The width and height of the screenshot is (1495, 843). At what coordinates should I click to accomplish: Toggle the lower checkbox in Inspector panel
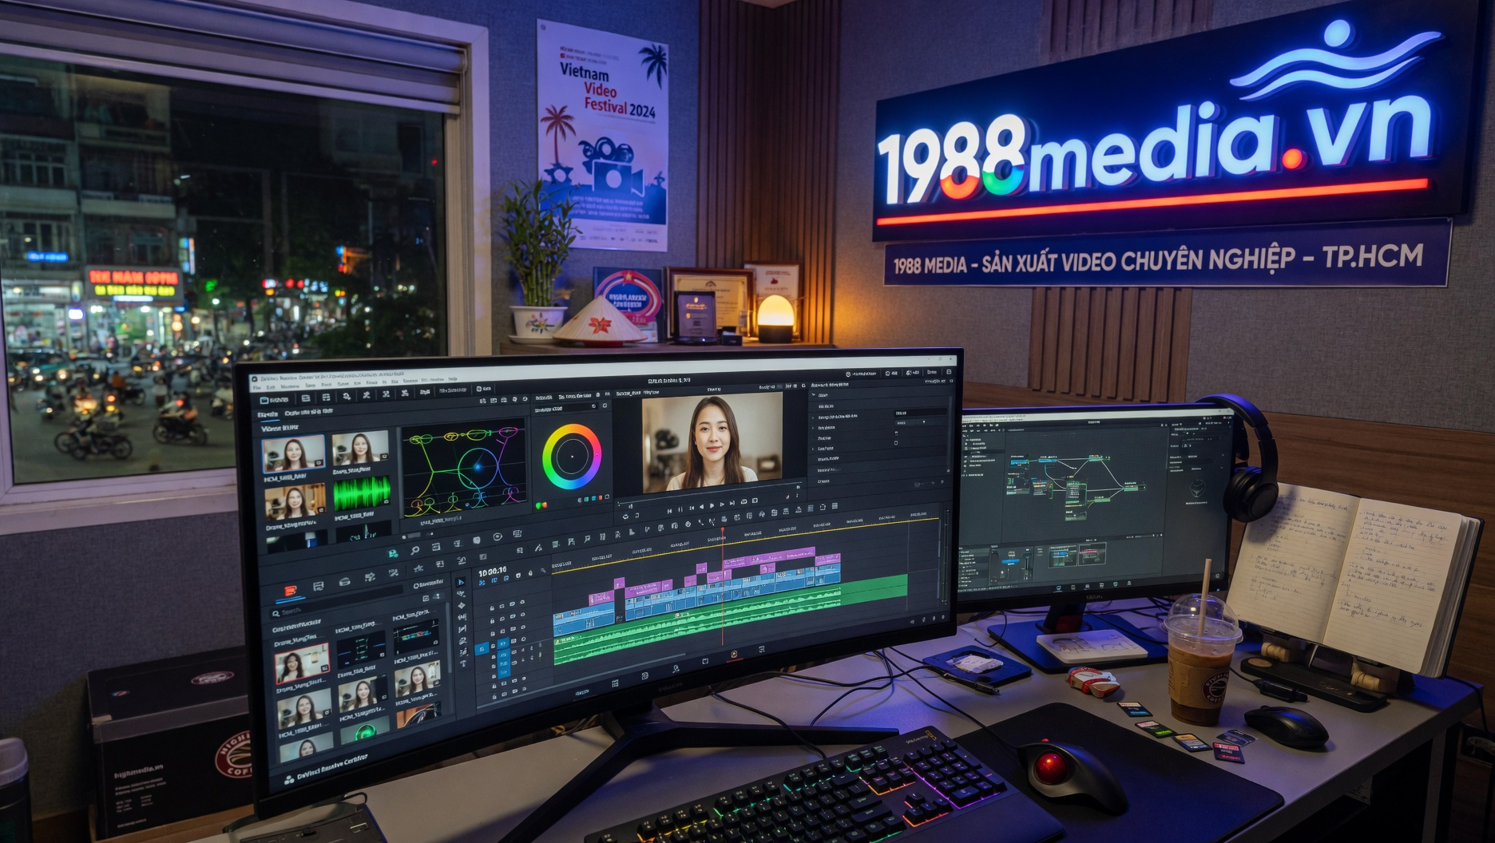point(896,443)
